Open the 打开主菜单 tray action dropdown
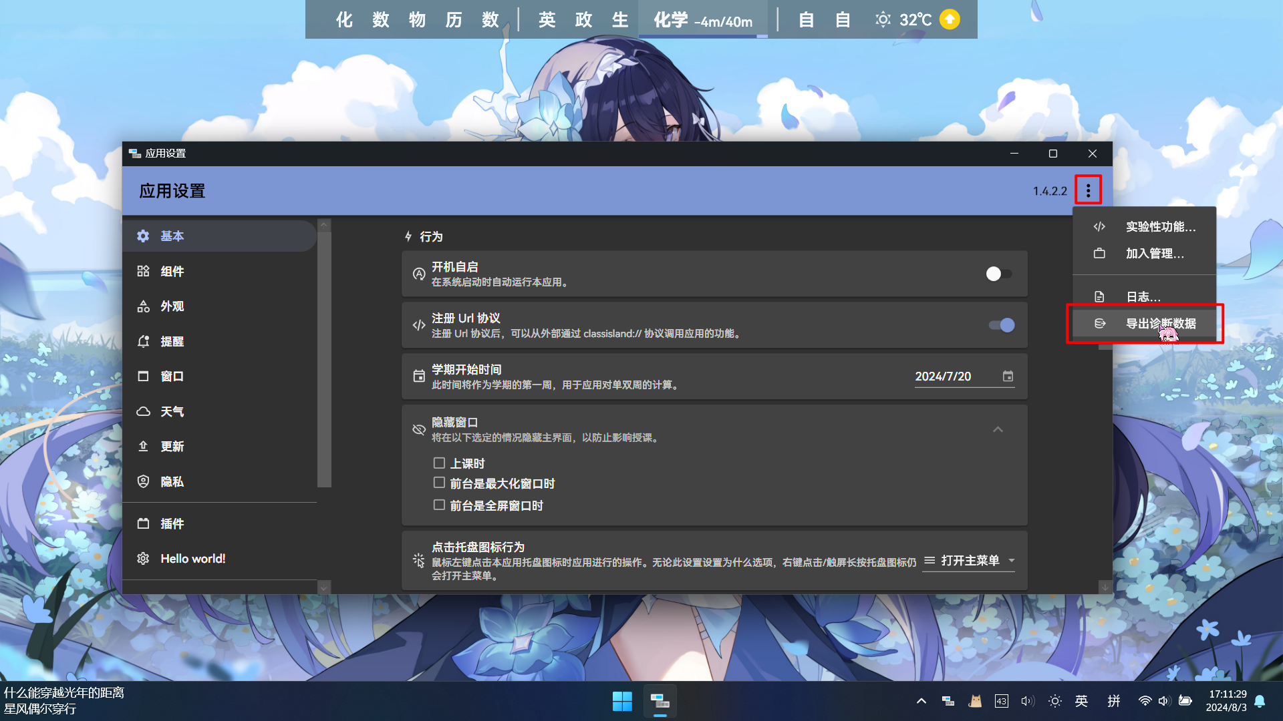 pos(968,561)
